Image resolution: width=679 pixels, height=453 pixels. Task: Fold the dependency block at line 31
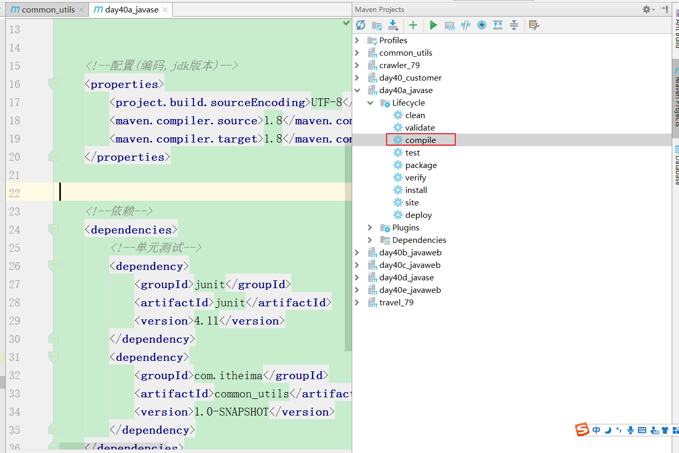click(53, 357)
